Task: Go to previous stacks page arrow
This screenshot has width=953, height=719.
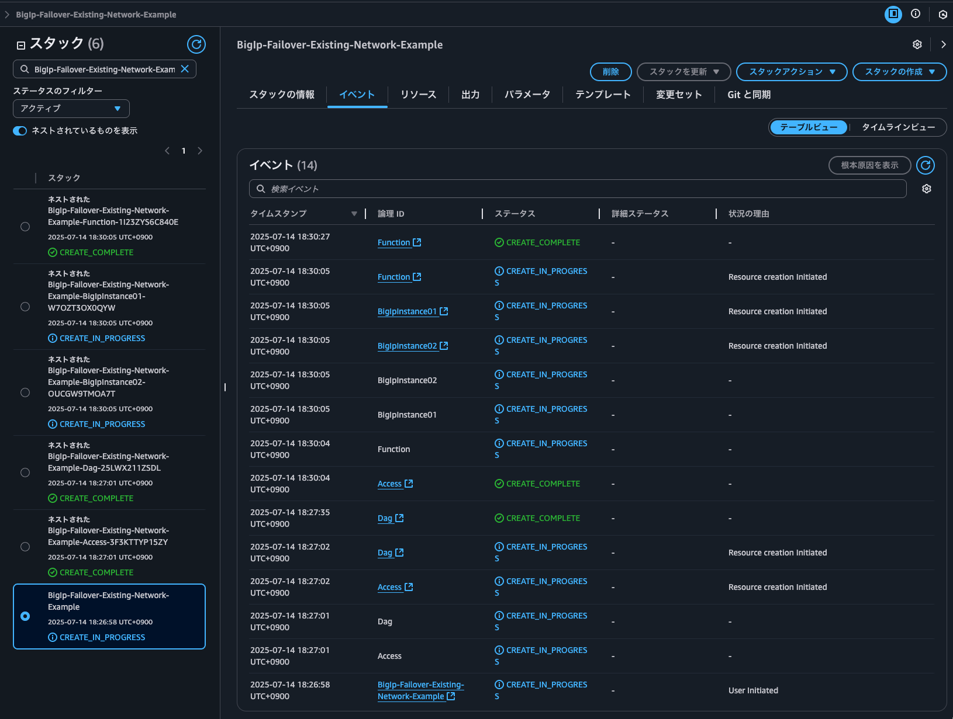Action: (167, 151)
